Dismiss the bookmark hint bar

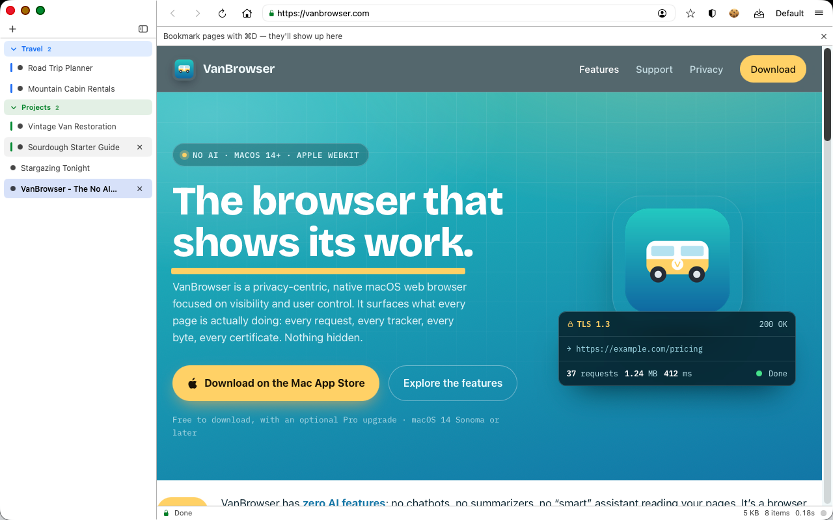(x=824, y=36)
